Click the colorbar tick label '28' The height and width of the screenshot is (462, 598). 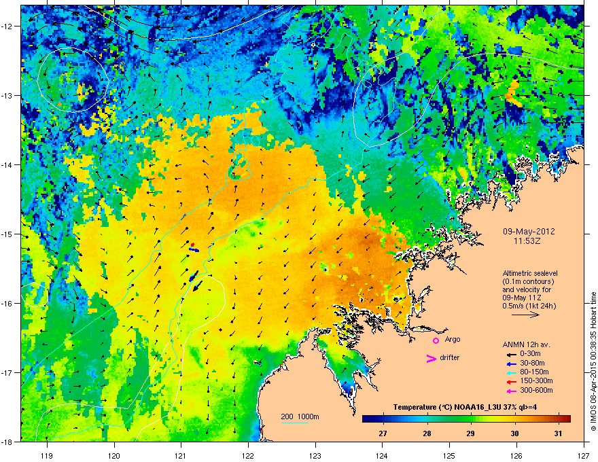427,433
